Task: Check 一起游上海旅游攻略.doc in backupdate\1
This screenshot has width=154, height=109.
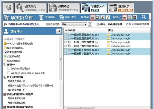Action: [x=65, y=42]
